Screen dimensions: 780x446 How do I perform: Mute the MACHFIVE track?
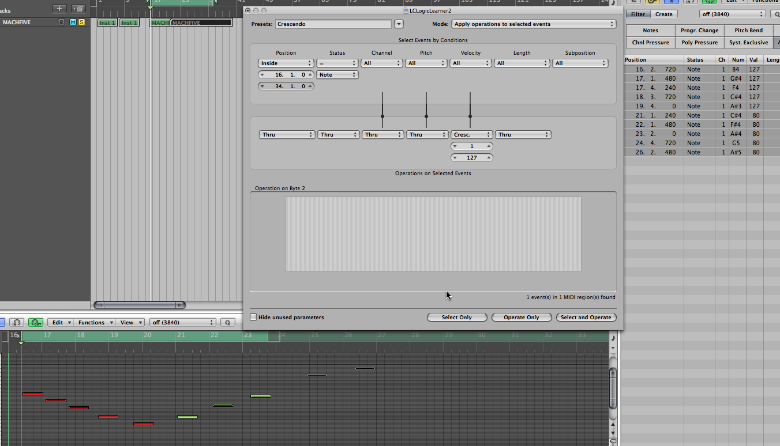[x=73, y=22]
